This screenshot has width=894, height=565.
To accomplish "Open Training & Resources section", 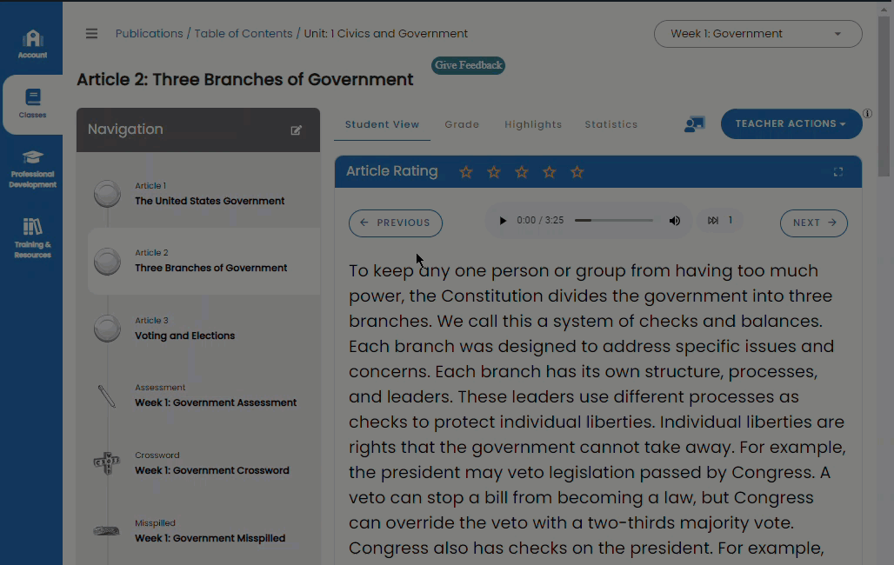I will click(32, 238).
